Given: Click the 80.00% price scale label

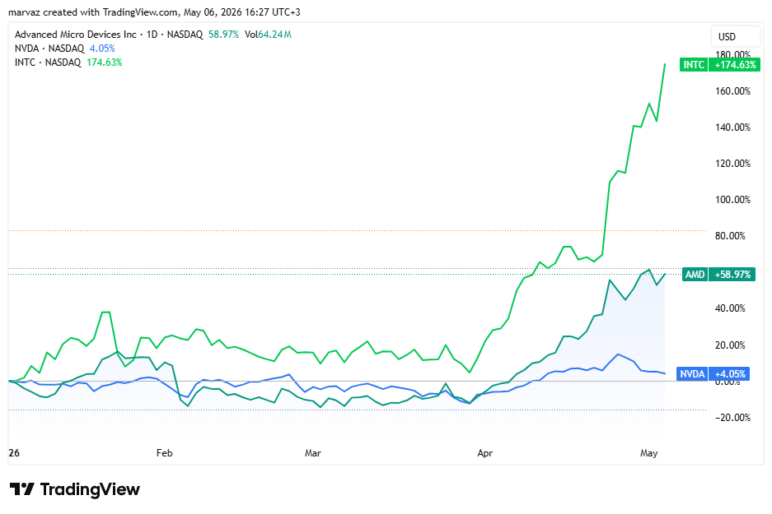Looking at the screenshot, I should click(730, 236).
